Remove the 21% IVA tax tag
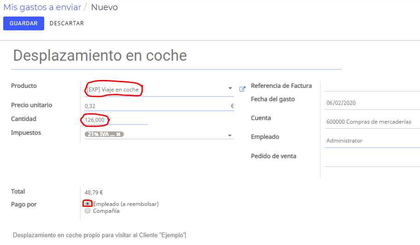This screenshot has height=245, width=420. pyautogui.click(x=118, y=134)
